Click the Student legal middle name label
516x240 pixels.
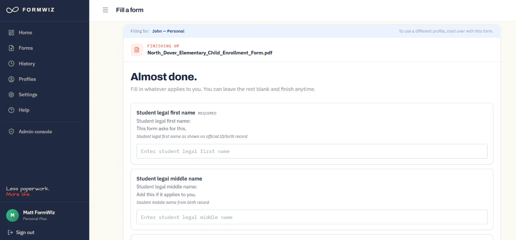tap(169, 179)
